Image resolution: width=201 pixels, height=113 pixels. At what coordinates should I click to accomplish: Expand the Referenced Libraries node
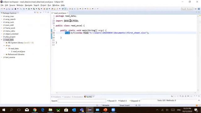pyautogui.click(x=4, y=54)
